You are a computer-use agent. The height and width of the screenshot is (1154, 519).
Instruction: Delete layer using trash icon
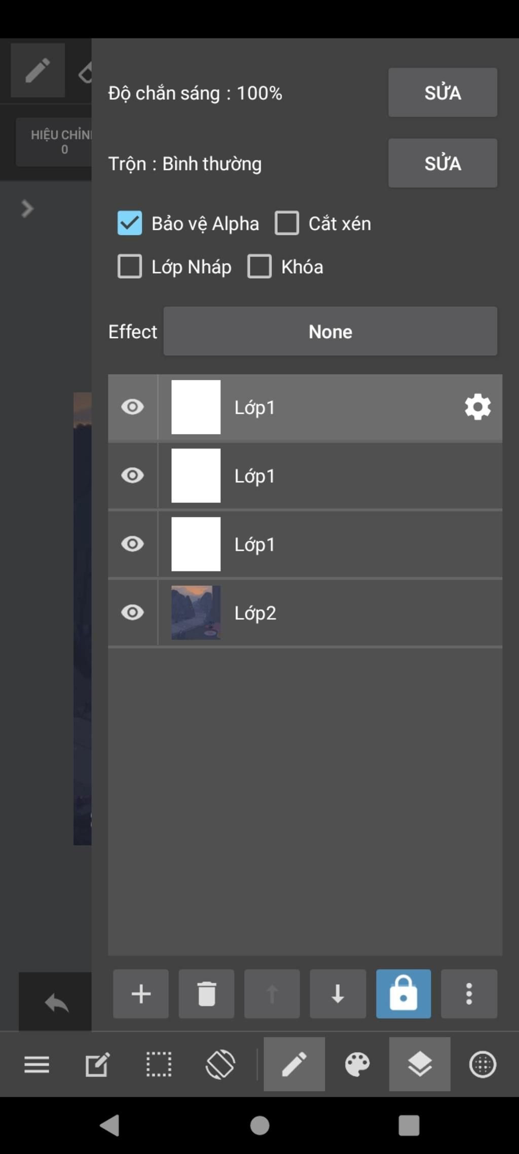pos(206,994)
